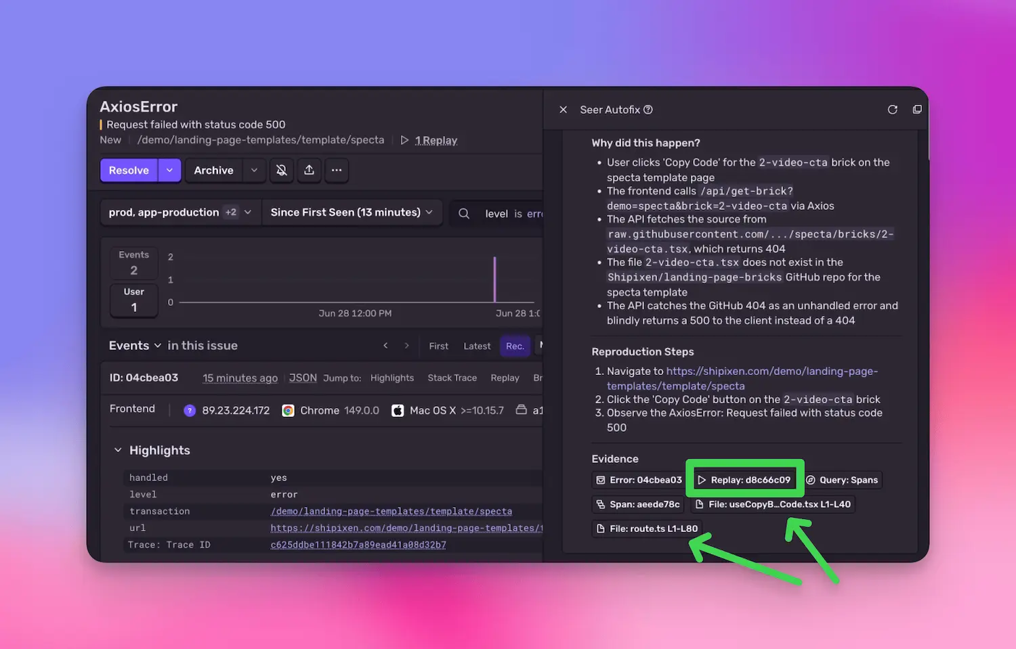The width and height of the screenshot is (1016, 649).
Task: Open the File: useCopyB...Code.tsx evidence chip
Action: tap(773, 504)
